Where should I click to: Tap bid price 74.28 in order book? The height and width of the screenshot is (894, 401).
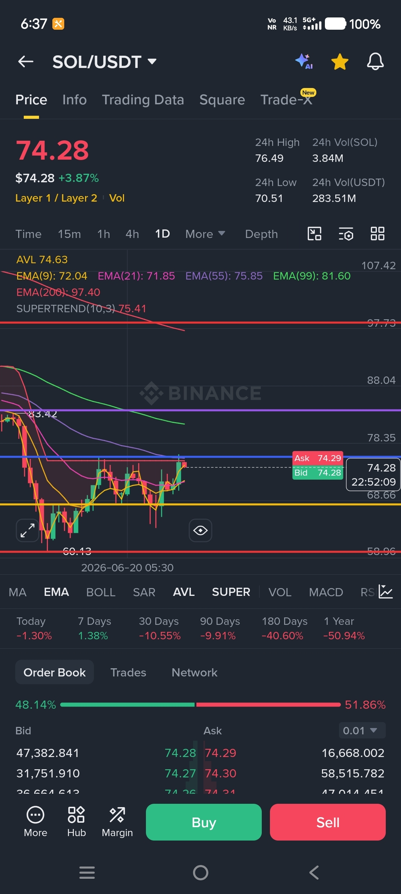click(180, 753)
